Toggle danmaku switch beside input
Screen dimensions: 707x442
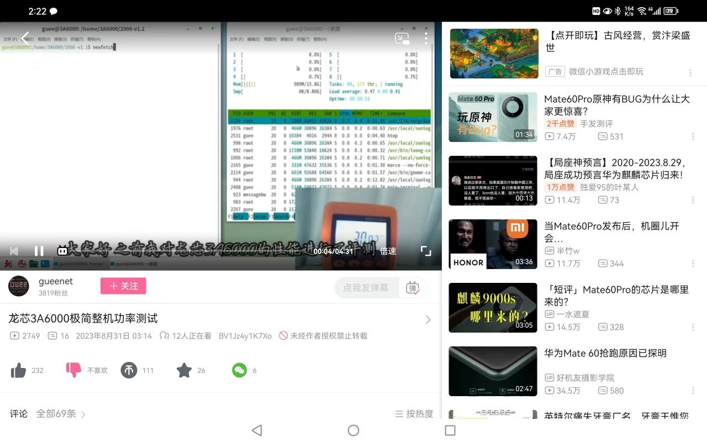pyautogui.click(x=413, y=288)
